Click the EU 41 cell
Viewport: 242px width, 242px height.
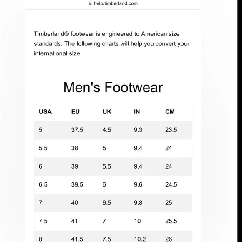coord(74,221)
